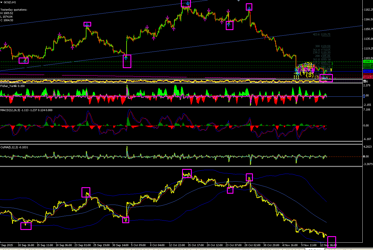
Task: Click the 23 Sep 01:00 time label
Action: (83, 245)
